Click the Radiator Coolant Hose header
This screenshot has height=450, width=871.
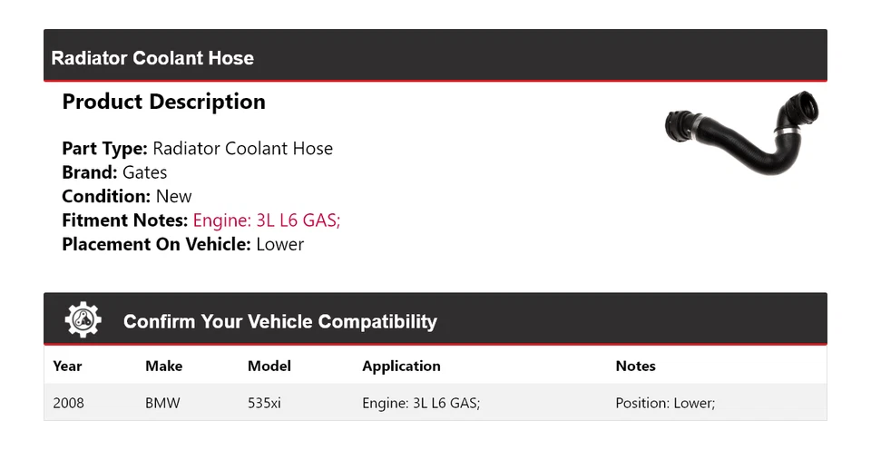(152, 58)
